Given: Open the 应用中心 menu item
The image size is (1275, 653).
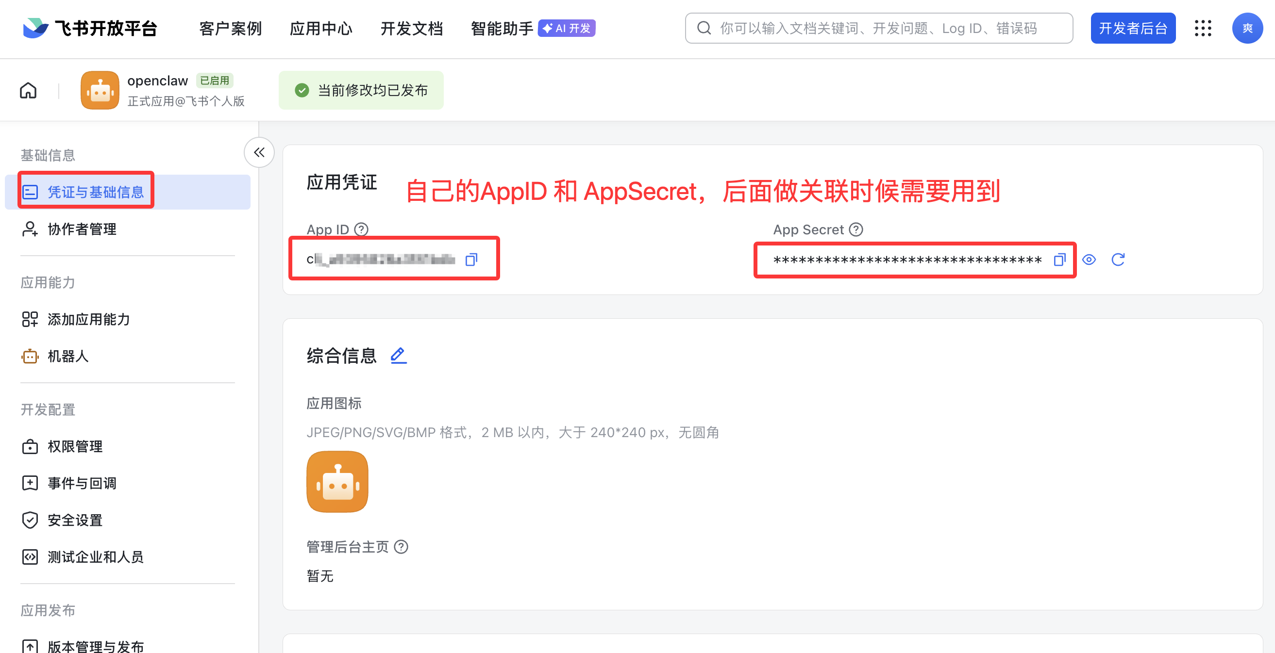Looking at the screenshot, I should (321, 28).
